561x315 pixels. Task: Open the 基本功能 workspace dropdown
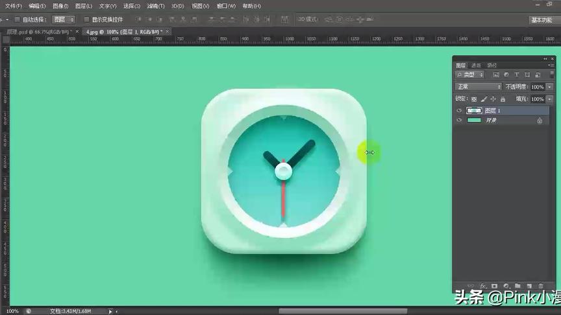pyautogui.click(x=541, y=19)
